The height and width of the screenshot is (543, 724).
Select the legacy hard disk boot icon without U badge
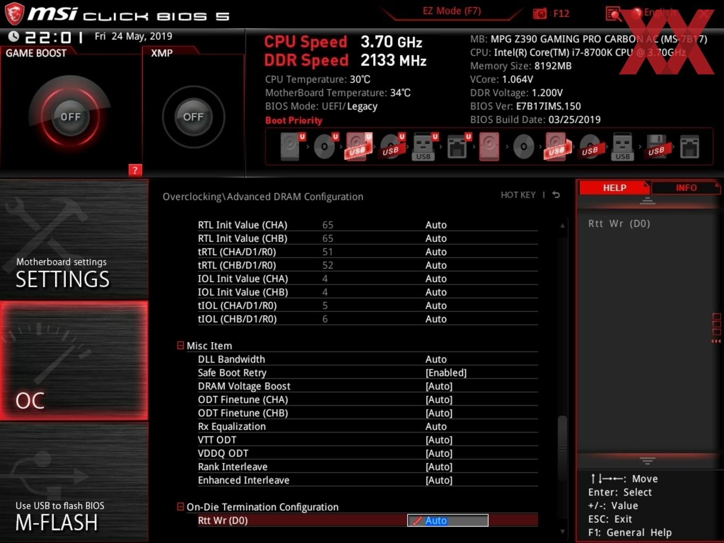click(x=489, y=146)
